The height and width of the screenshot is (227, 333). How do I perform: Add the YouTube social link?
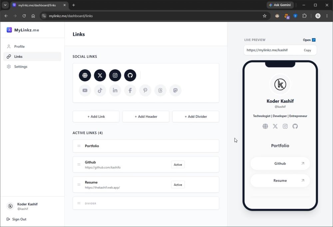(85, 90)
